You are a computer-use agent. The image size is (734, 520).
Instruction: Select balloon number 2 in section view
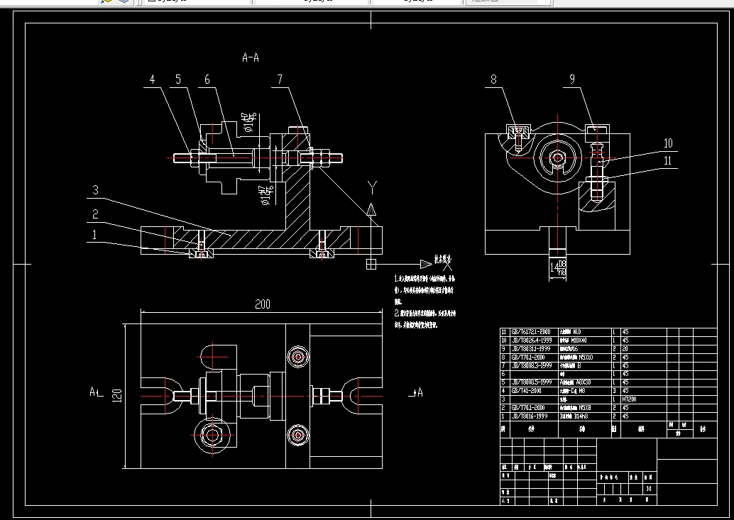96,214
